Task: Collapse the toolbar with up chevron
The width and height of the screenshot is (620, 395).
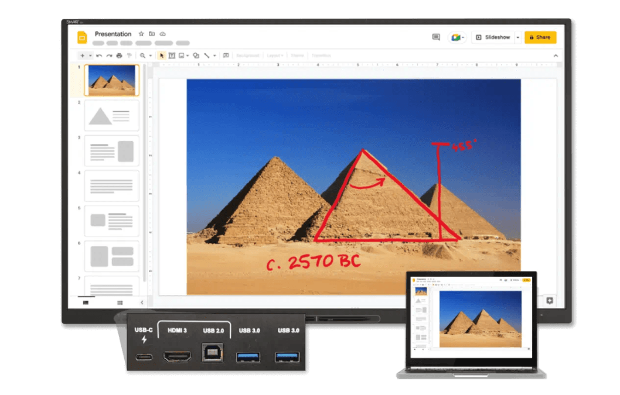Action: (556, 56)
